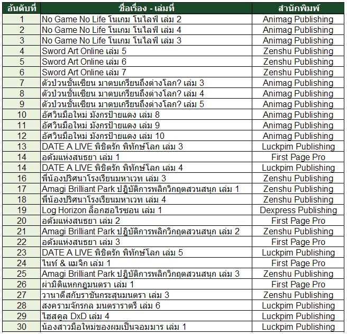The image size is (347, 334).
Task: Click Dexpress Publishing publisher cell
Action: pos(298,210)
